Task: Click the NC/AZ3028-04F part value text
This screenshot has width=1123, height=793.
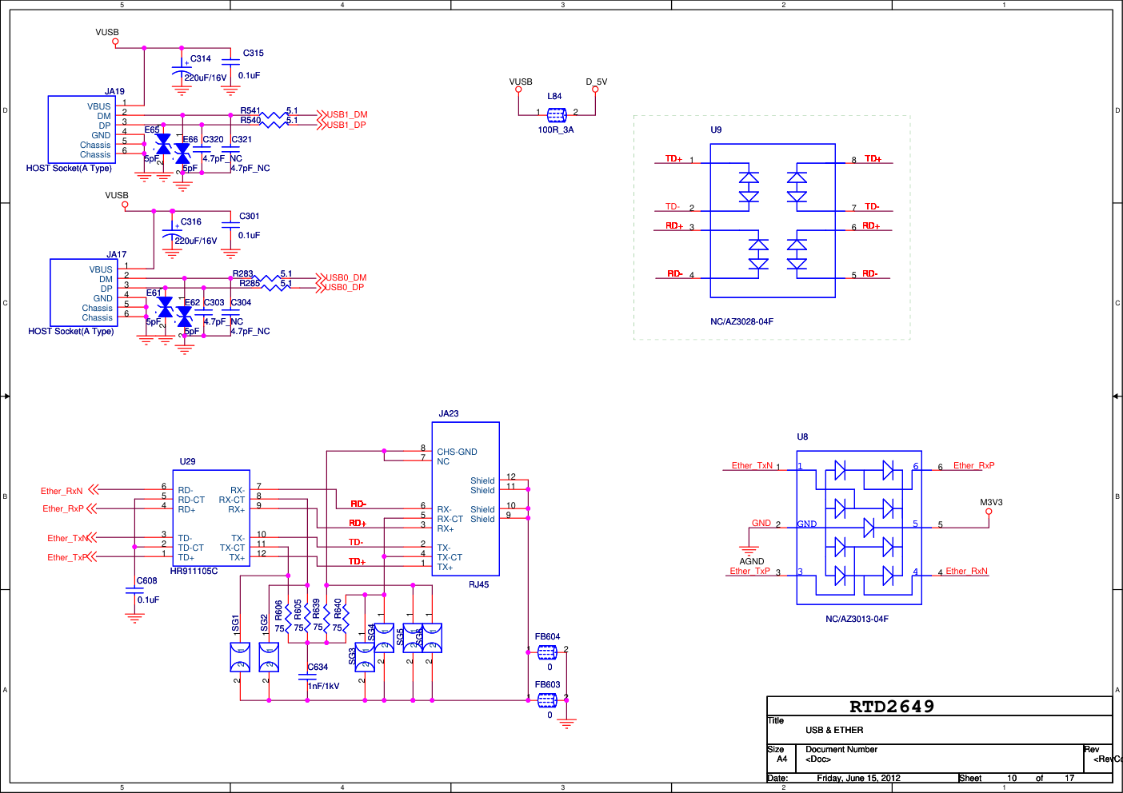Action: tap(742, 322)
